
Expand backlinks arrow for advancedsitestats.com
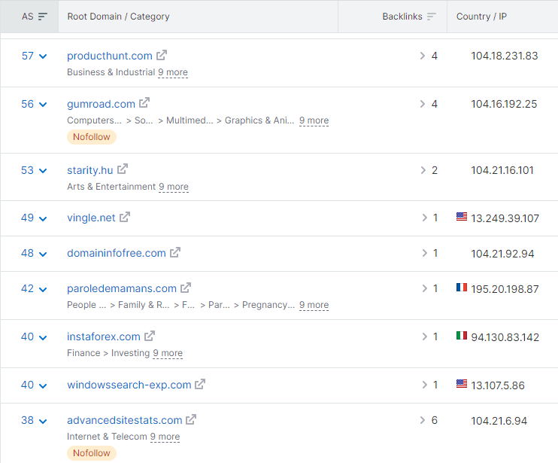click(423, 420)
